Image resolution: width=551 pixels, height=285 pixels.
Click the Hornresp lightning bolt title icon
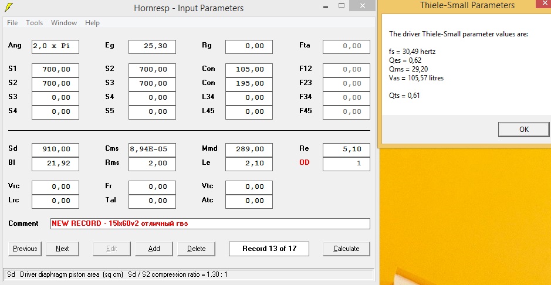point(9,7)
